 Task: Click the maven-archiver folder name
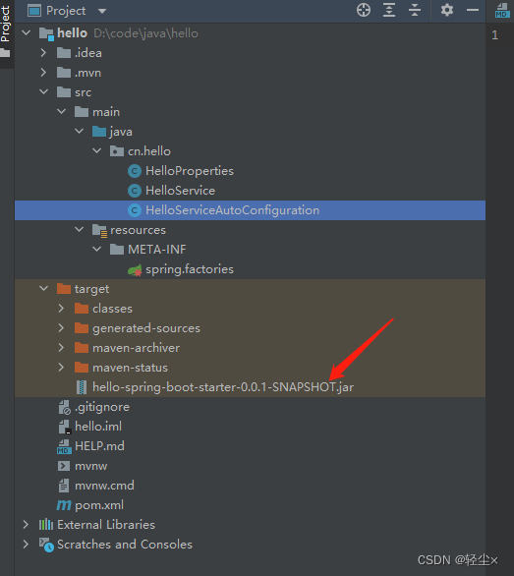click(x=136, y=348)
